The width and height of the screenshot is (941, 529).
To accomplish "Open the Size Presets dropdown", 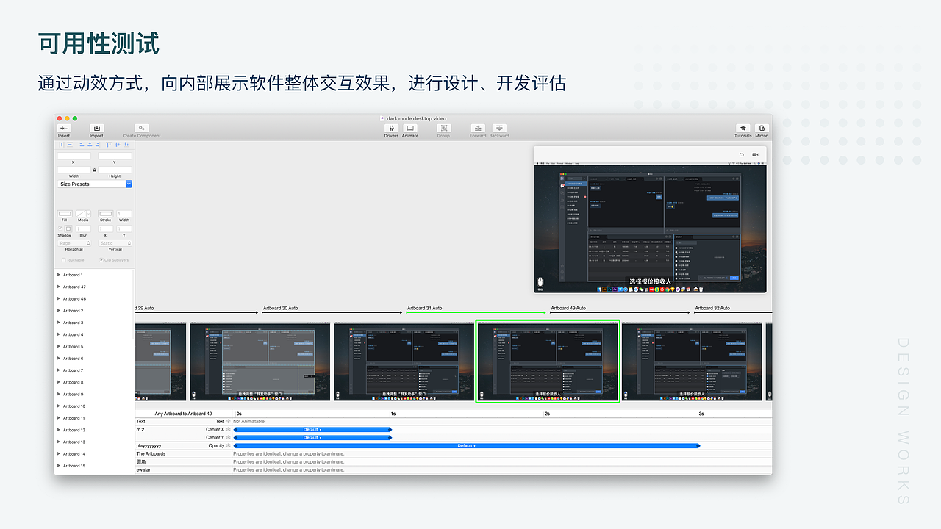I will coord(94,184).
